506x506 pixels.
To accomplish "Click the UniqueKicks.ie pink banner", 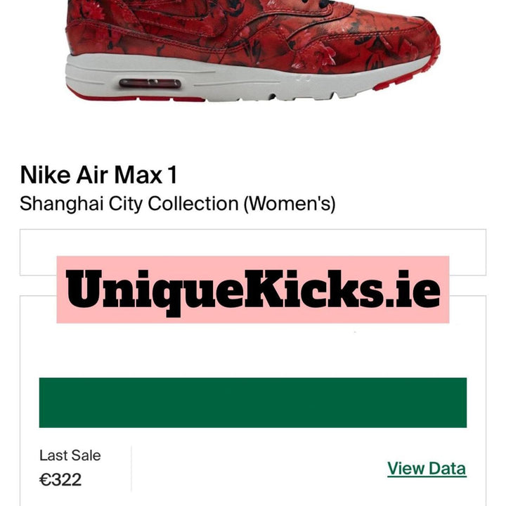I will 253,289.
